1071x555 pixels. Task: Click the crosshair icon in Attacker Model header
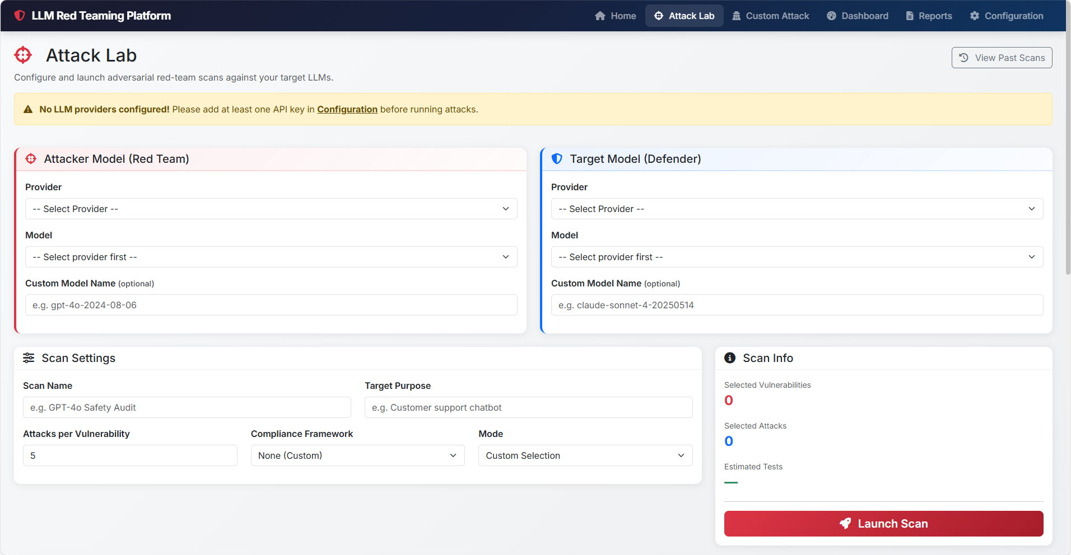point(31,159)
